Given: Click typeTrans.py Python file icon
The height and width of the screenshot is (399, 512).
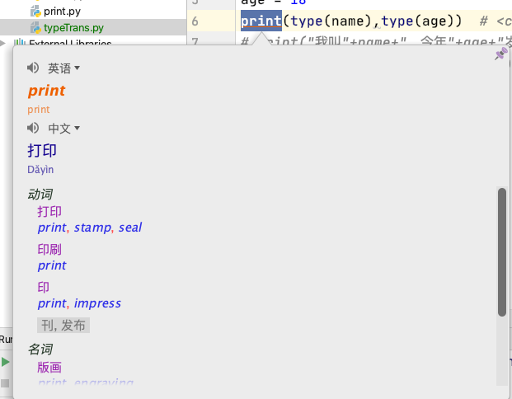Looking at the screenshot, I should click(35, 28).
